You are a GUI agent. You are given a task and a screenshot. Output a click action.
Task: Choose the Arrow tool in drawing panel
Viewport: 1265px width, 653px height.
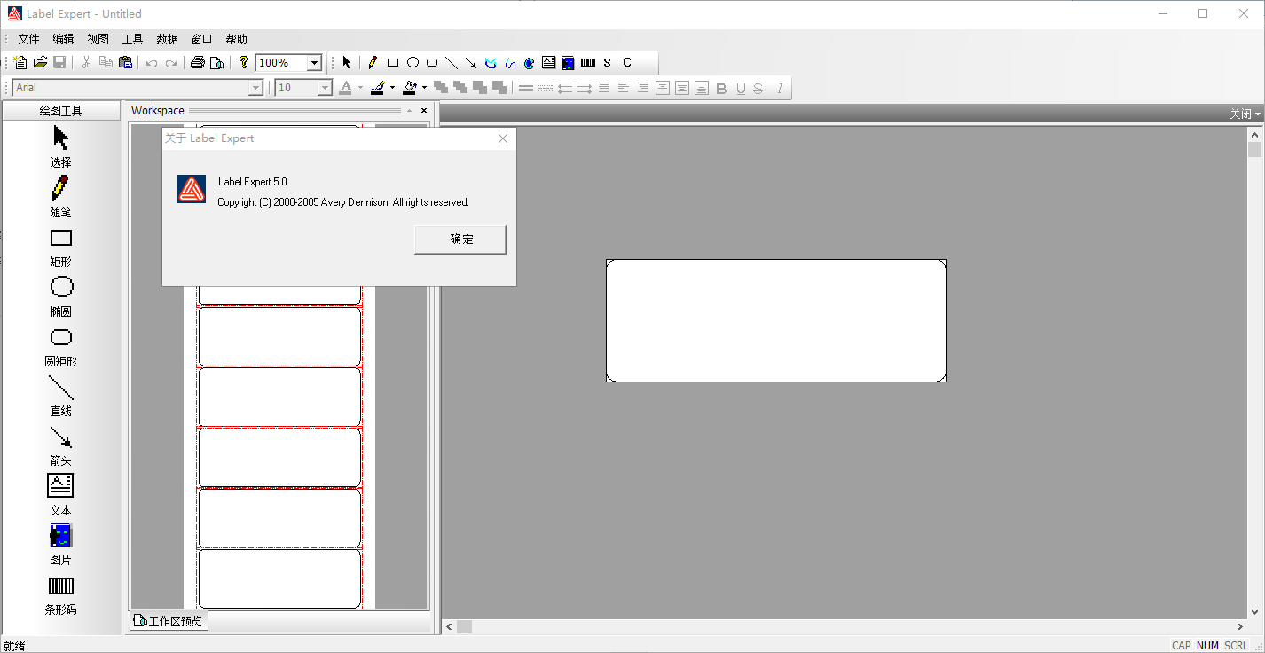(x=60, y=437)
